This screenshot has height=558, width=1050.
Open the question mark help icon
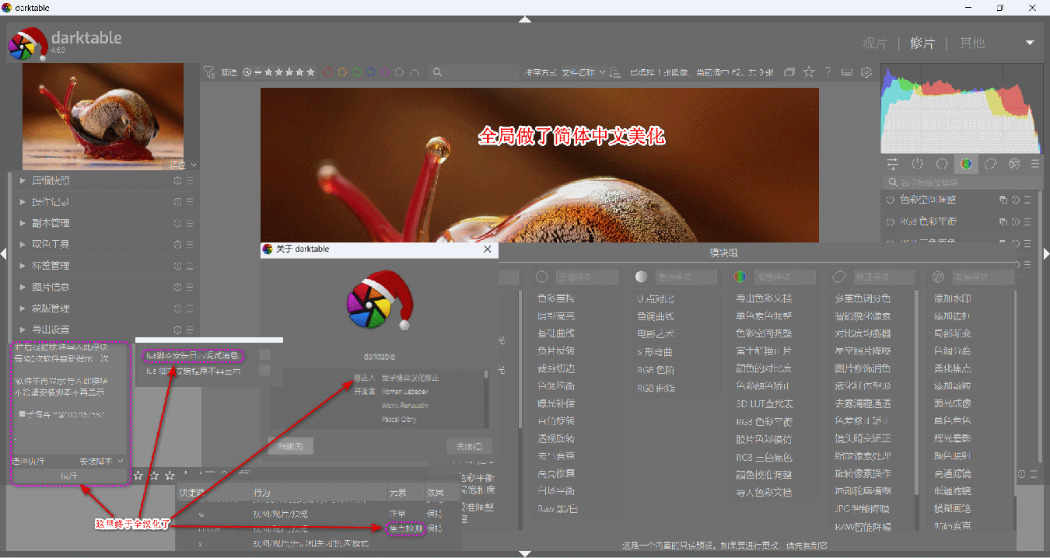[828, 72]
